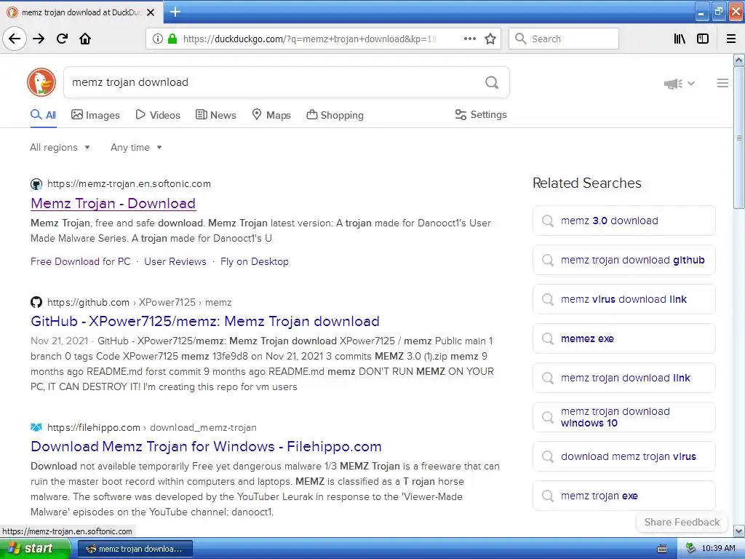Focus the Firefox toolbar Search box
The height and width of the screenshot is (559, 745).
564,39
